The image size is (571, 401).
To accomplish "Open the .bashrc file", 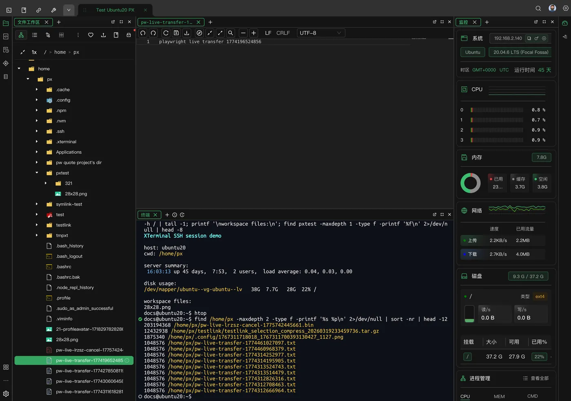I will [x=64, y=267].
